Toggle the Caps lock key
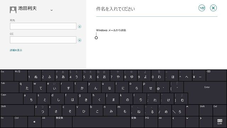 pos(12,98)
